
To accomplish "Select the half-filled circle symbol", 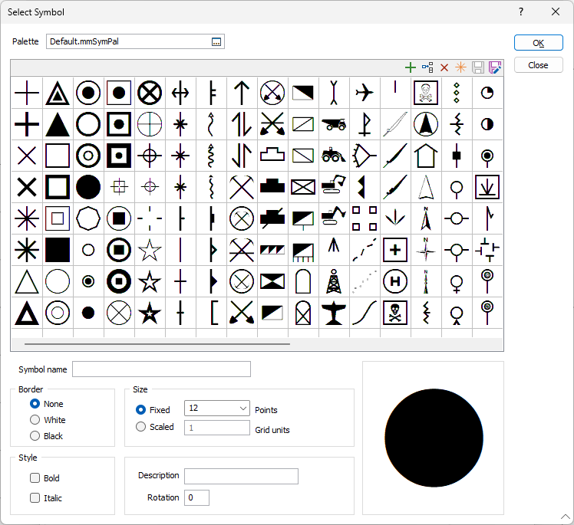I will 487,124.
